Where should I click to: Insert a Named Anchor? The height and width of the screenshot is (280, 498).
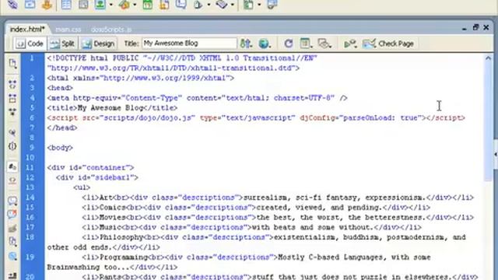point(47,5)
